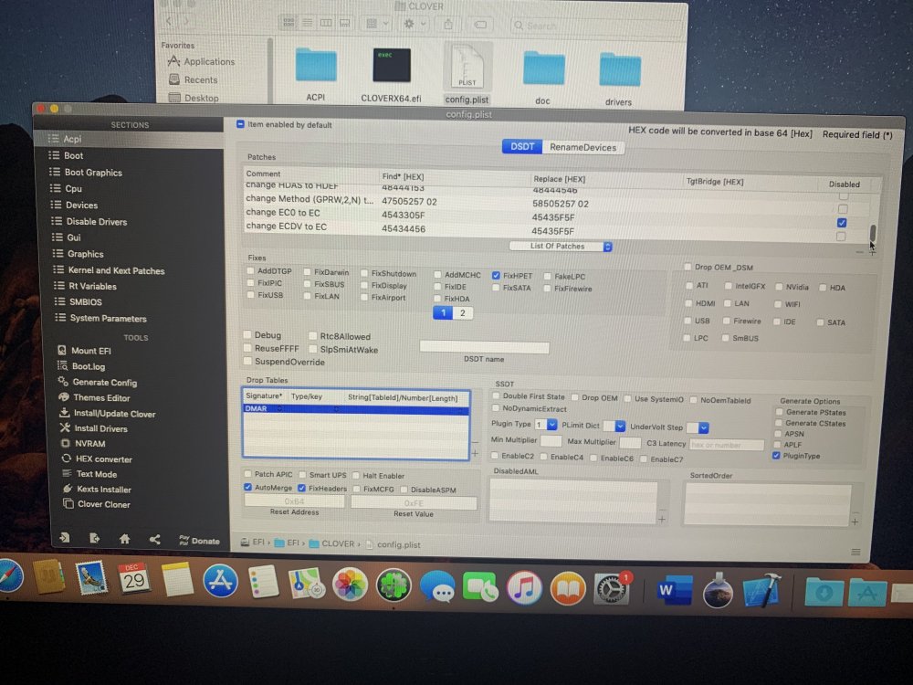Open the Boot Graphics section

click(x=92, y=173)
